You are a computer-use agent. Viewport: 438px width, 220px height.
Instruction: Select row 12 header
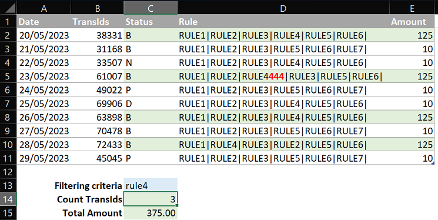(x=8, y=172)
